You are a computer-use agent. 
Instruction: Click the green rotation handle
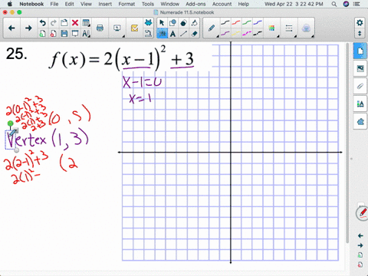(10, 123)
